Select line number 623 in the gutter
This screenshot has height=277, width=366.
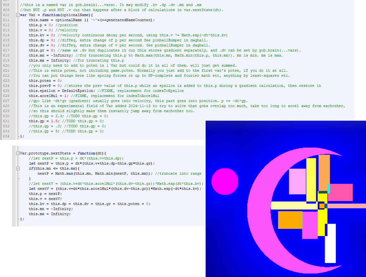point(6,81)
